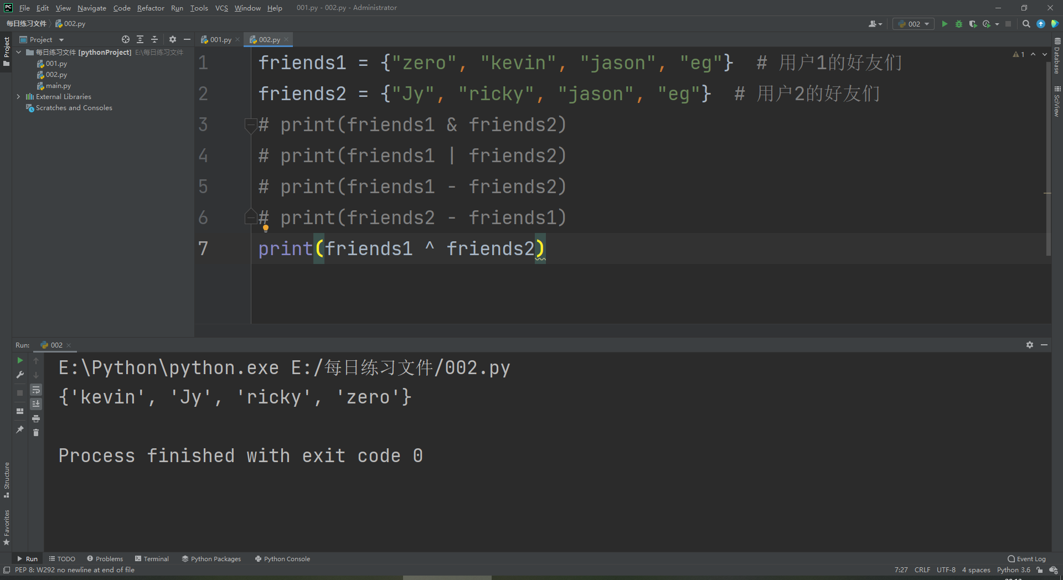This screenshot has height=580, width=1063.
Task: Open the Refactor menu
Action: 151,8
